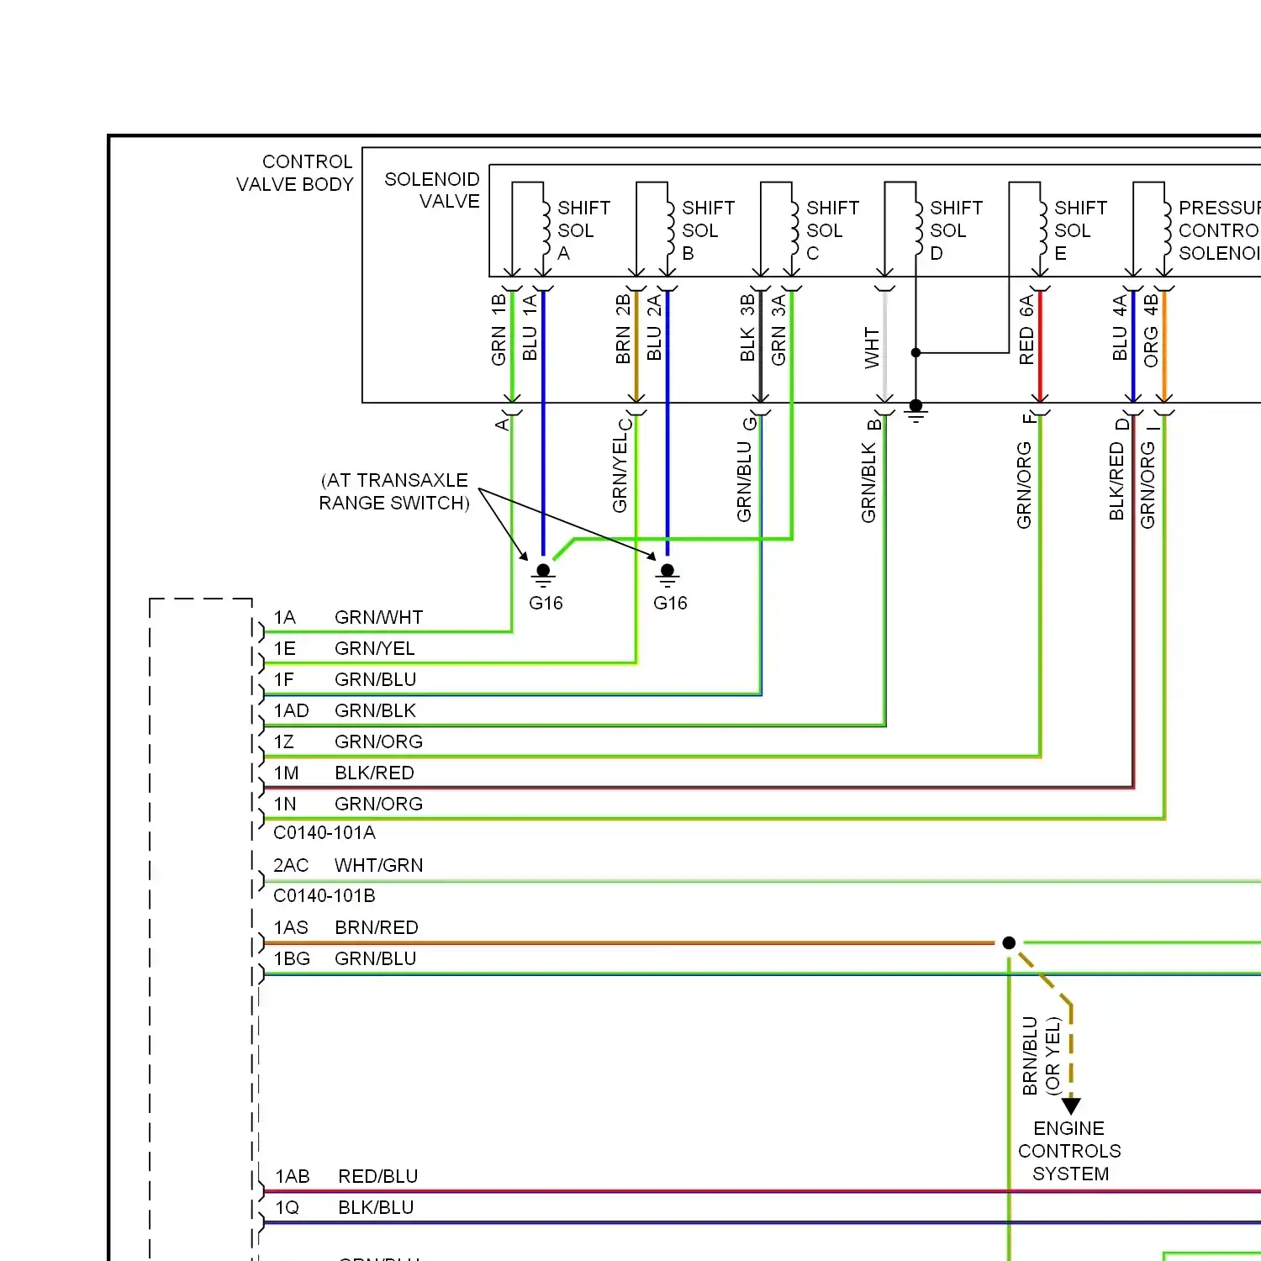Click the splice dot on BRN/RED wire
This screenshot has width=1261, height=1261.
(x=1009, y=943)
